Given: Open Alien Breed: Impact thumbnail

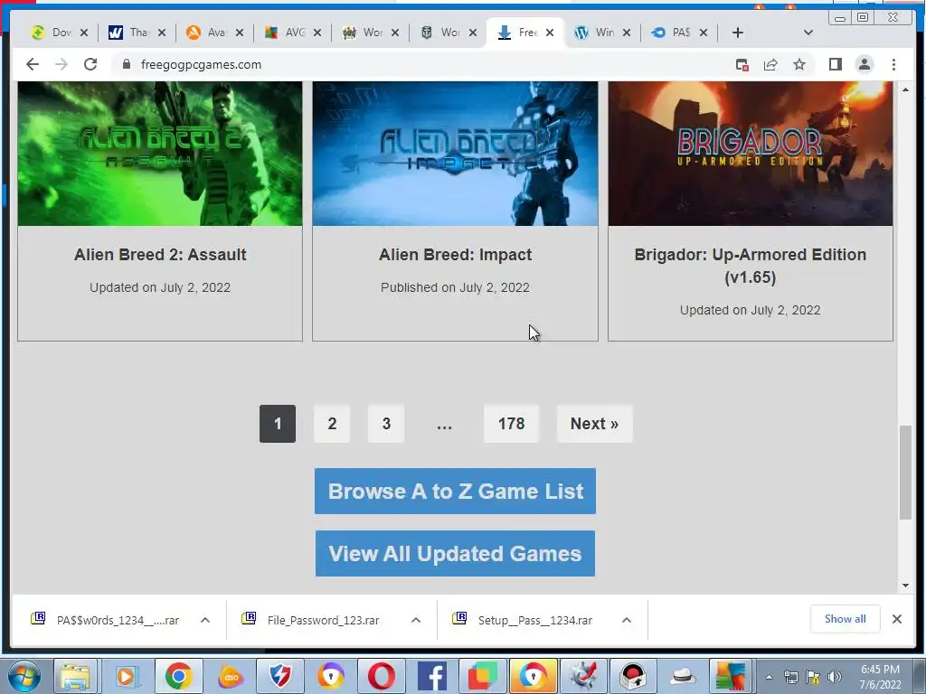Looking at the screenshot, I should pyautogui.click(x=456, y=154).
